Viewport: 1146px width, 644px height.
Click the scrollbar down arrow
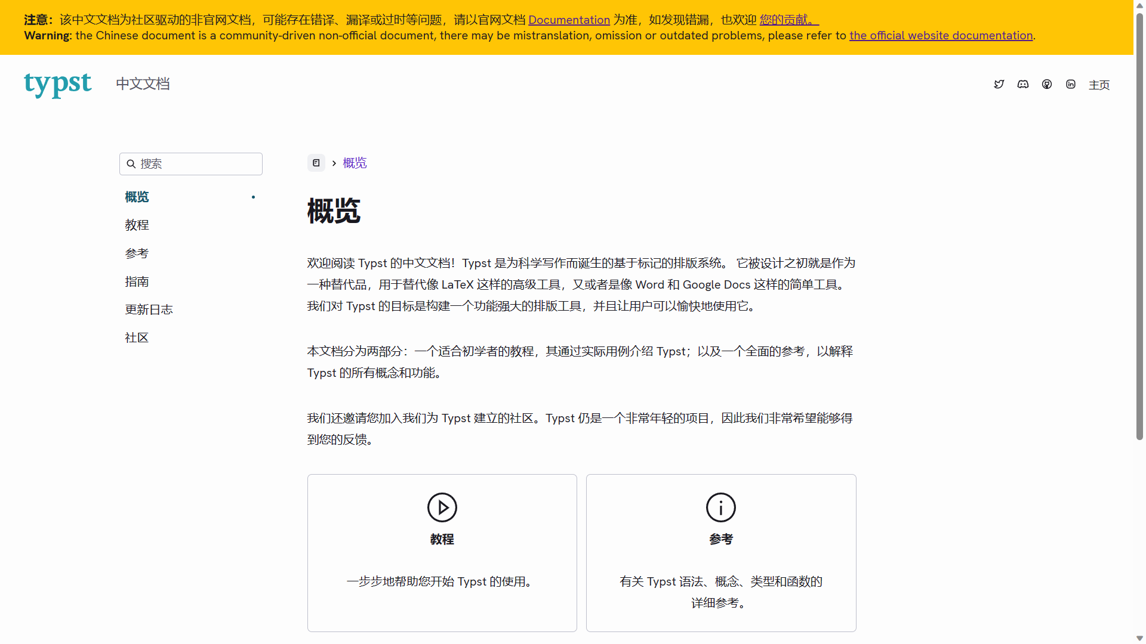1139,638
